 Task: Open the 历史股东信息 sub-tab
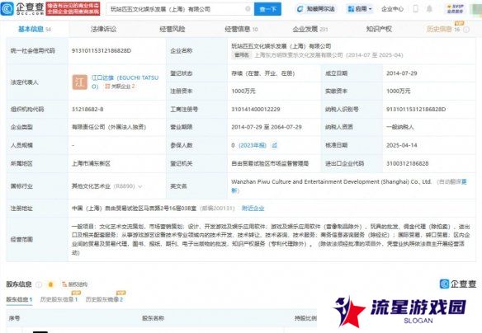(x=59, y=299)
